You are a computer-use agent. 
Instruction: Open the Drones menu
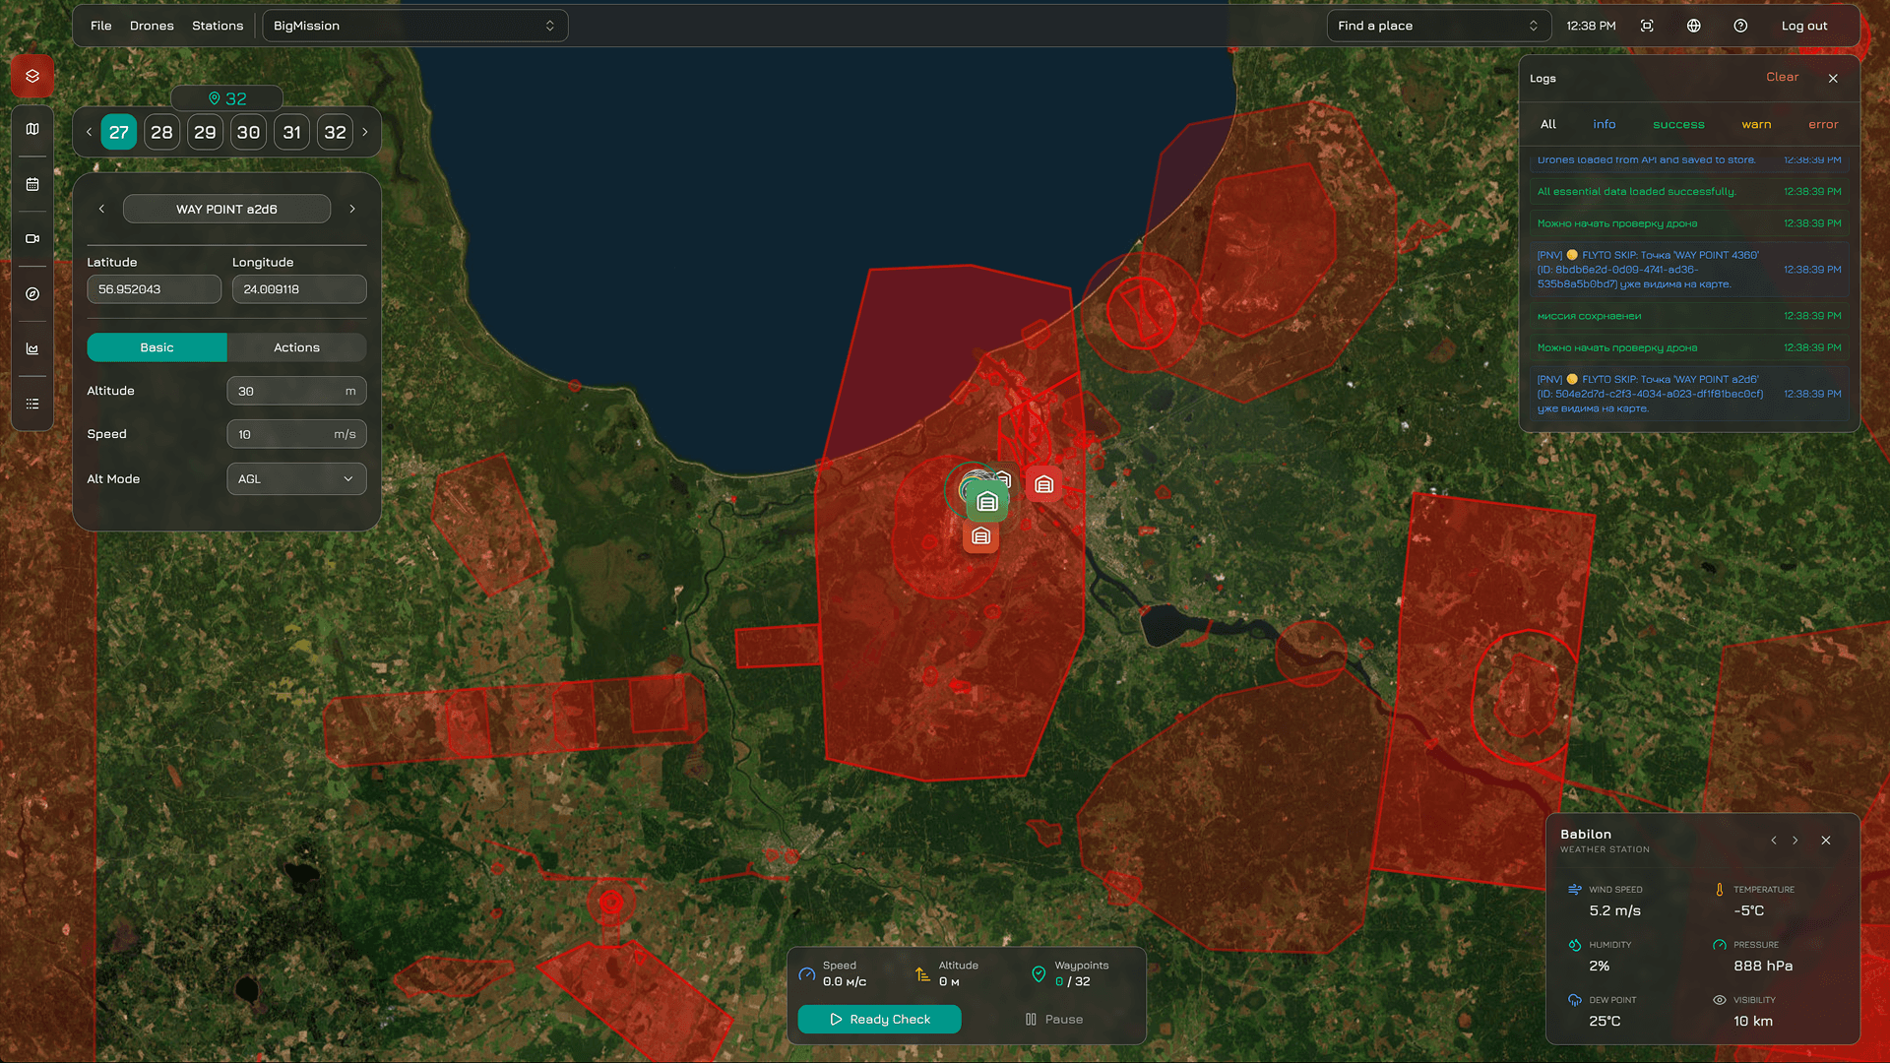[x=152, y=26]
